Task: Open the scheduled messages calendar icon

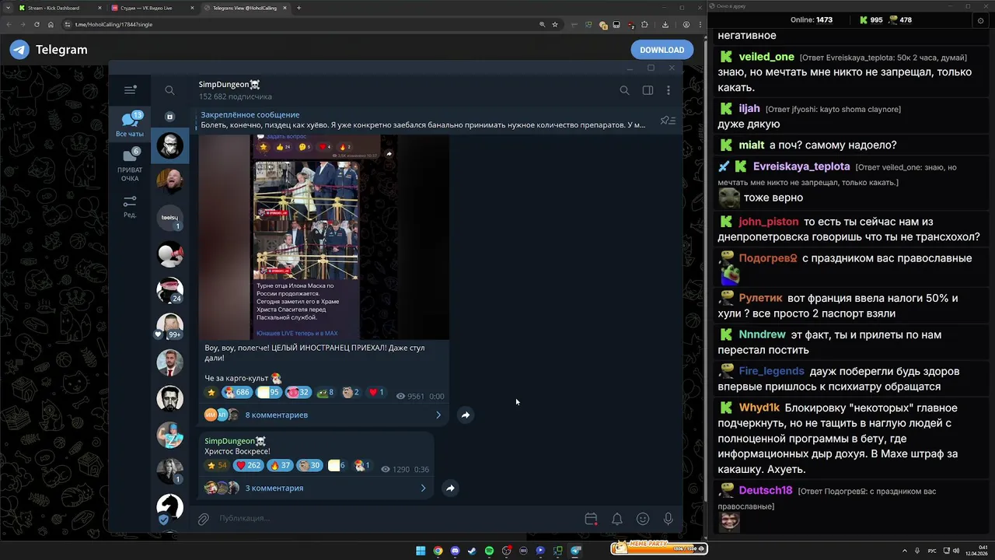Action: click(x=591, y=519)
